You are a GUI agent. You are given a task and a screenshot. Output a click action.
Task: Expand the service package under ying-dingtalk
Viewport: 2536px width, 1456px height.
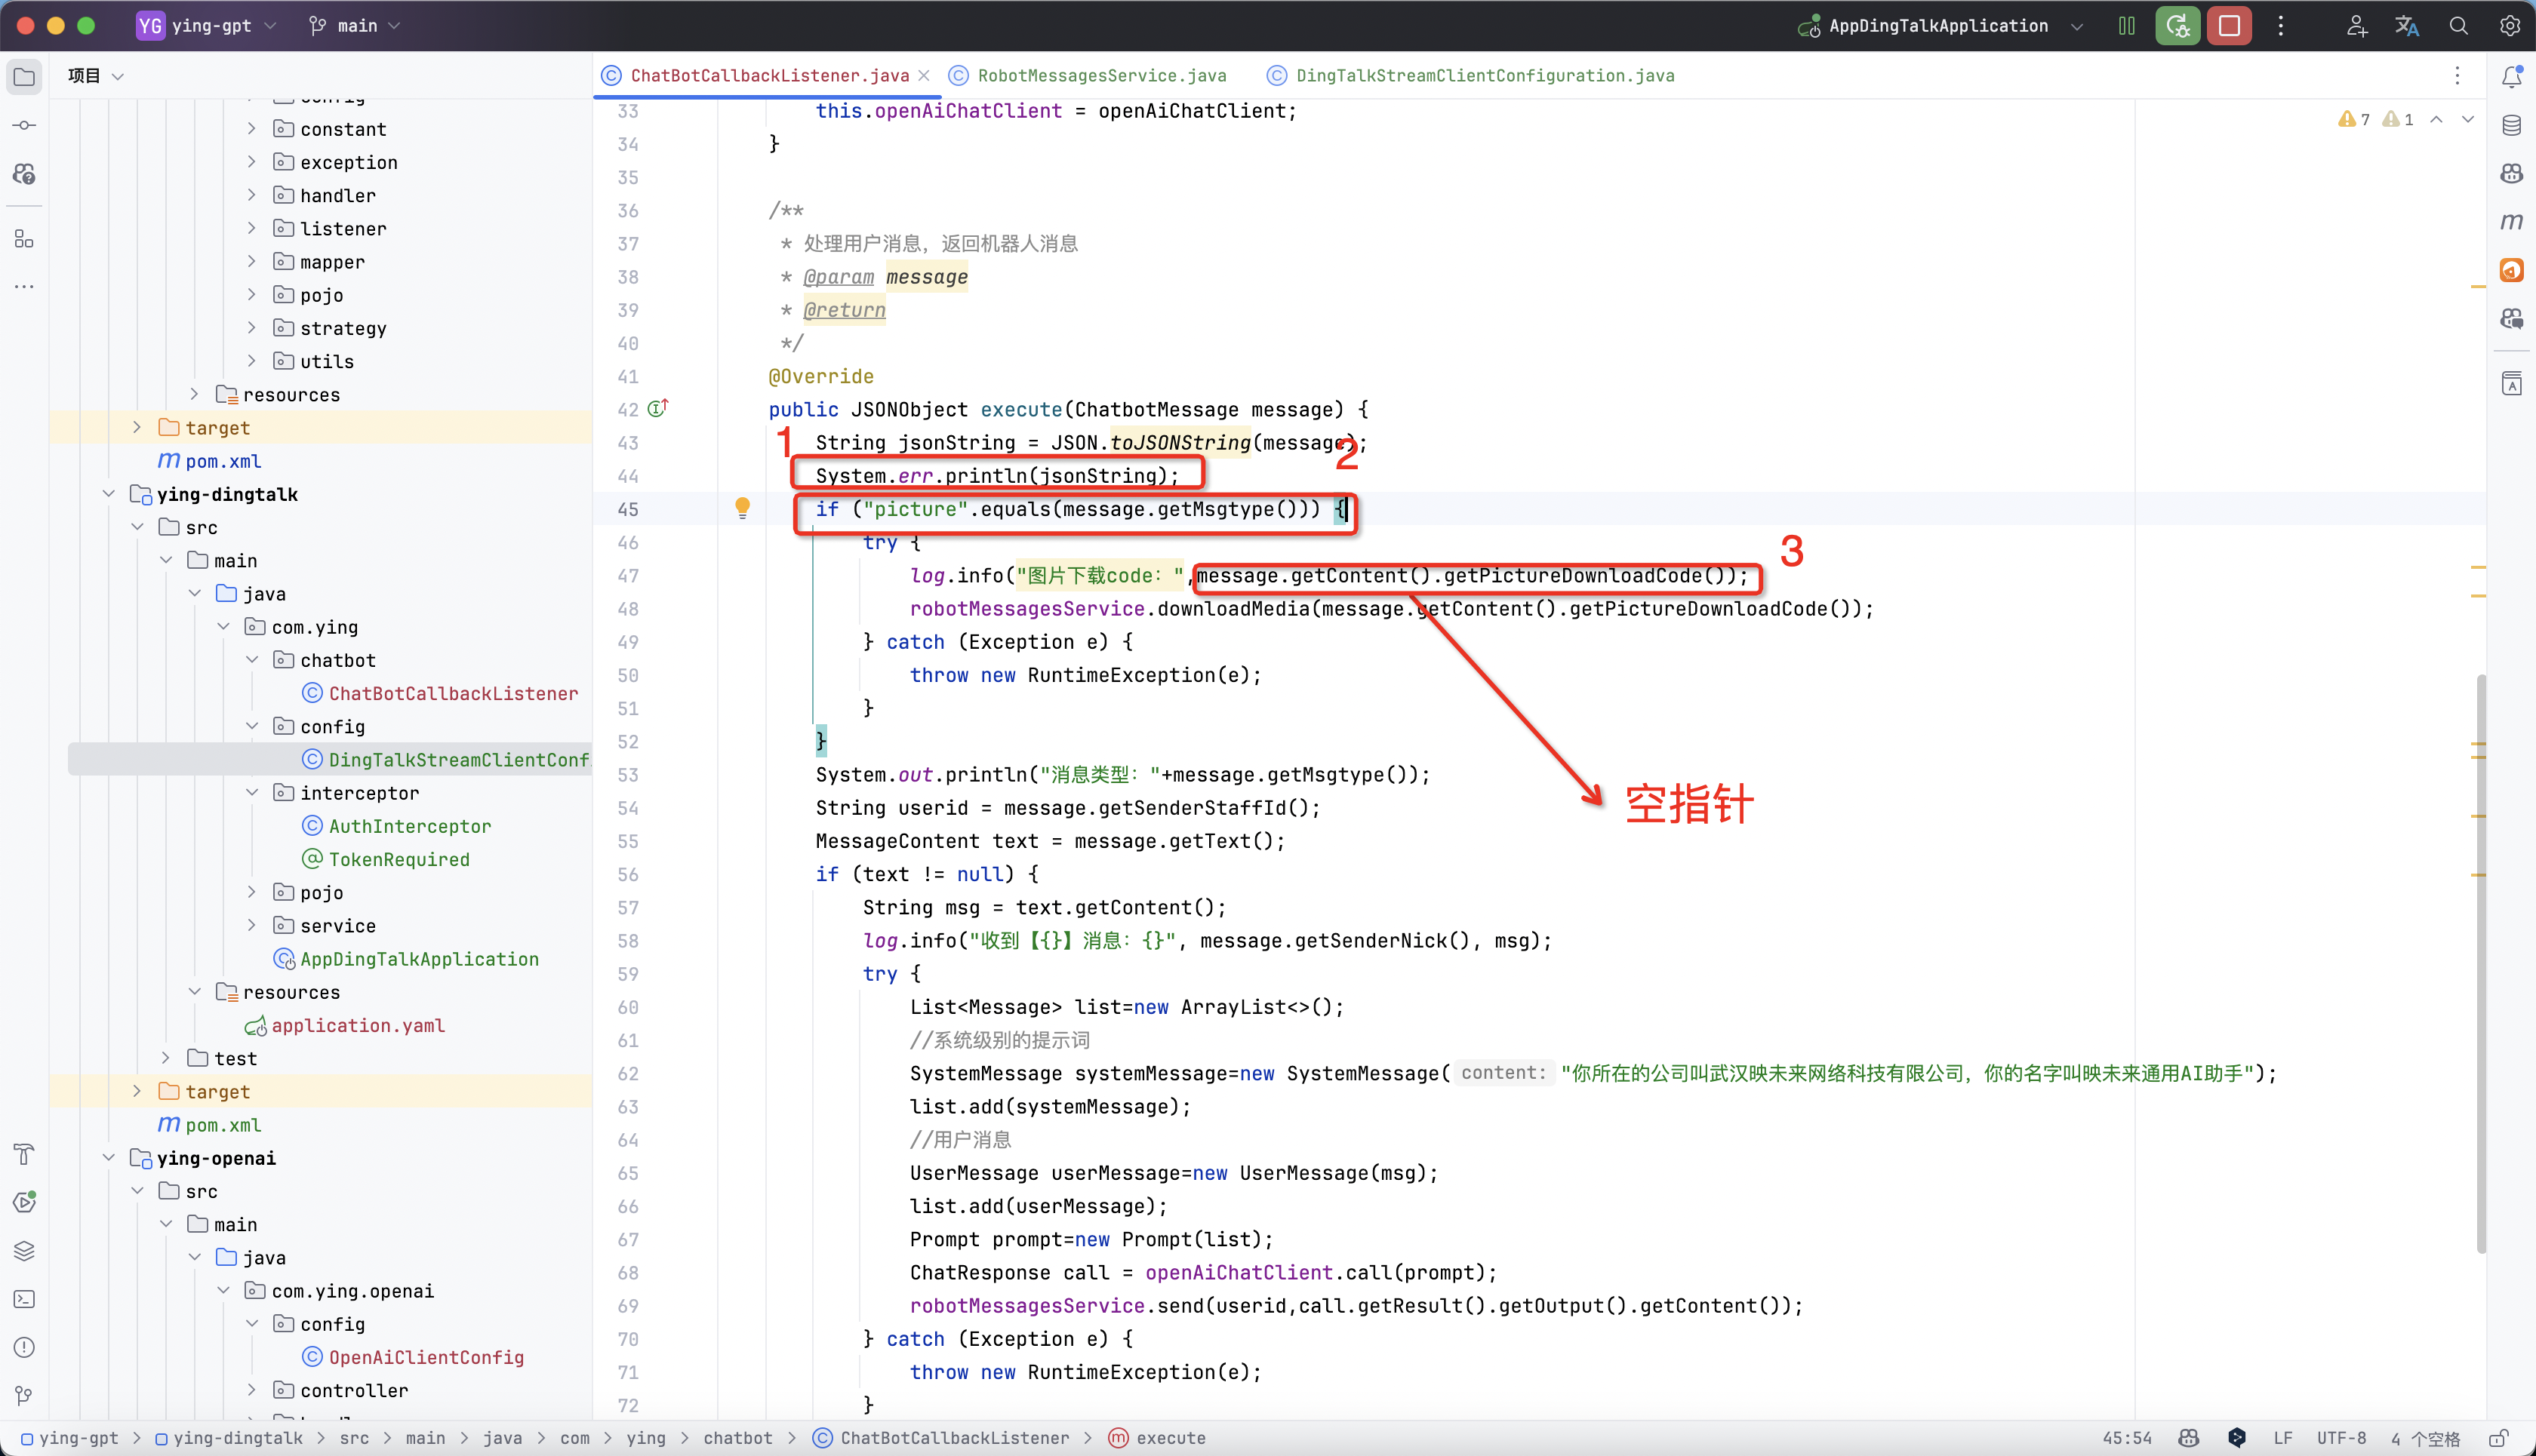251,925
